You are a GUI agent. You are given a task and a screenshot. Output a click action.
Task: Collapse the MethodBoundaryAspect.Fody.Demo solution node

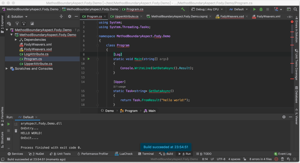tap(7, 30)
